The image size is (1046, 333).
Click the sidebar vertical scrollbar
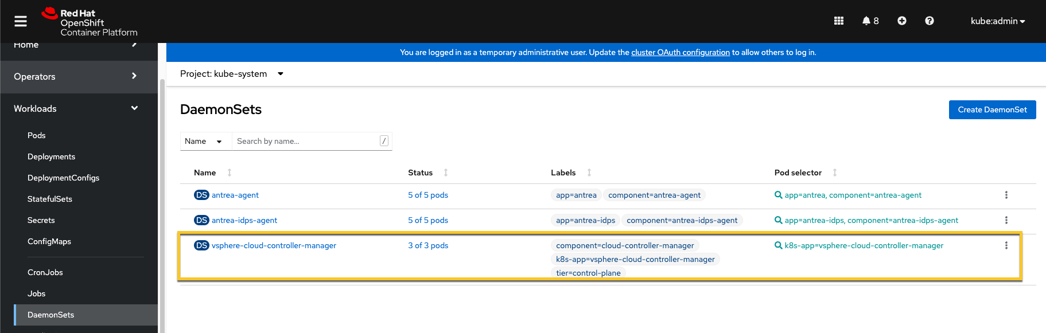pos(162,206)
